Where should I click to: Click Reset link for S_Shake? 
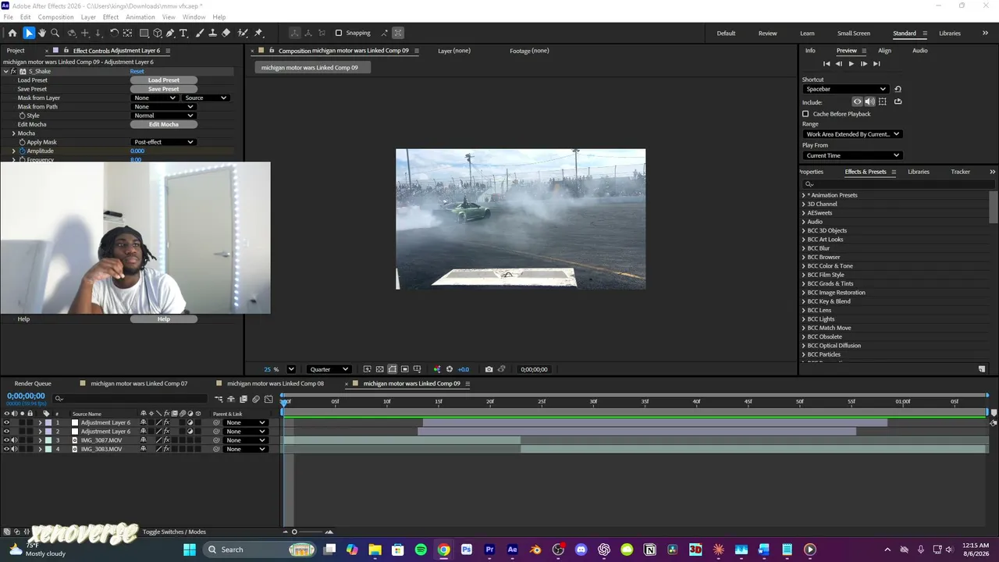pos(137,71)
